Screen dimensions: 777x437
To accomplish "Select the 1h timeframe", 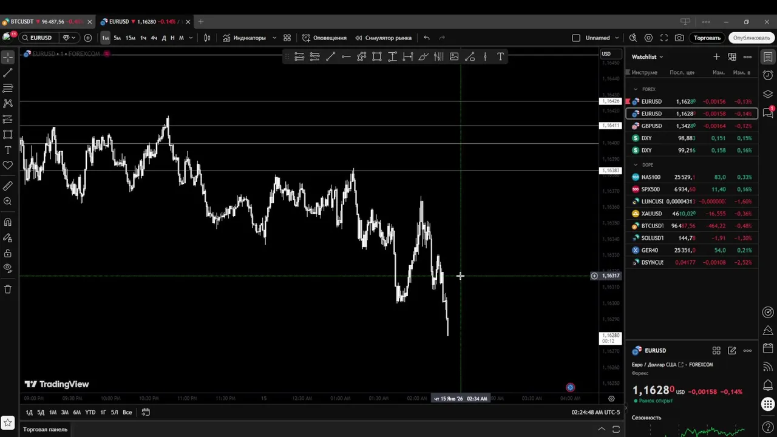I will click(x=143, y=38).
